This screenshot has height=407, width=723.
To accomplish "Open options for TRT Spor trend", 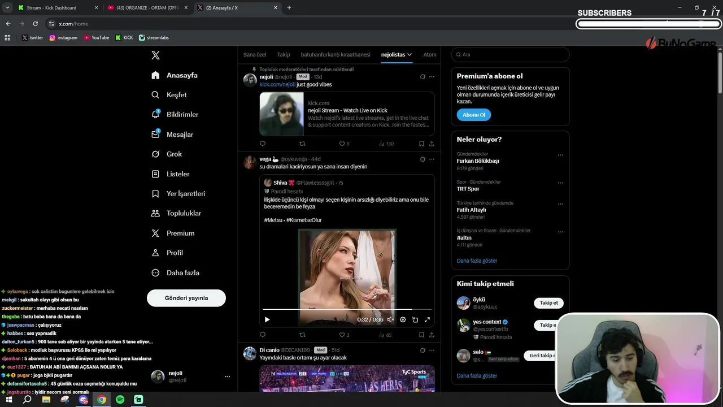I will coord(560,183).
